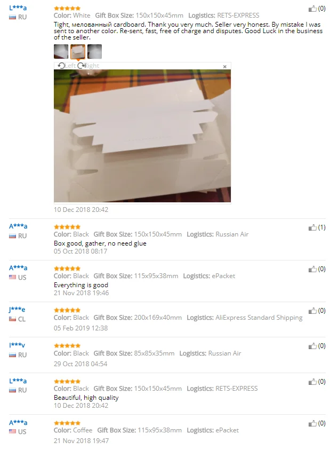Open A***a profile on Coffee review
This screenshot has height=450, width=330.
[x=18, y=423]
